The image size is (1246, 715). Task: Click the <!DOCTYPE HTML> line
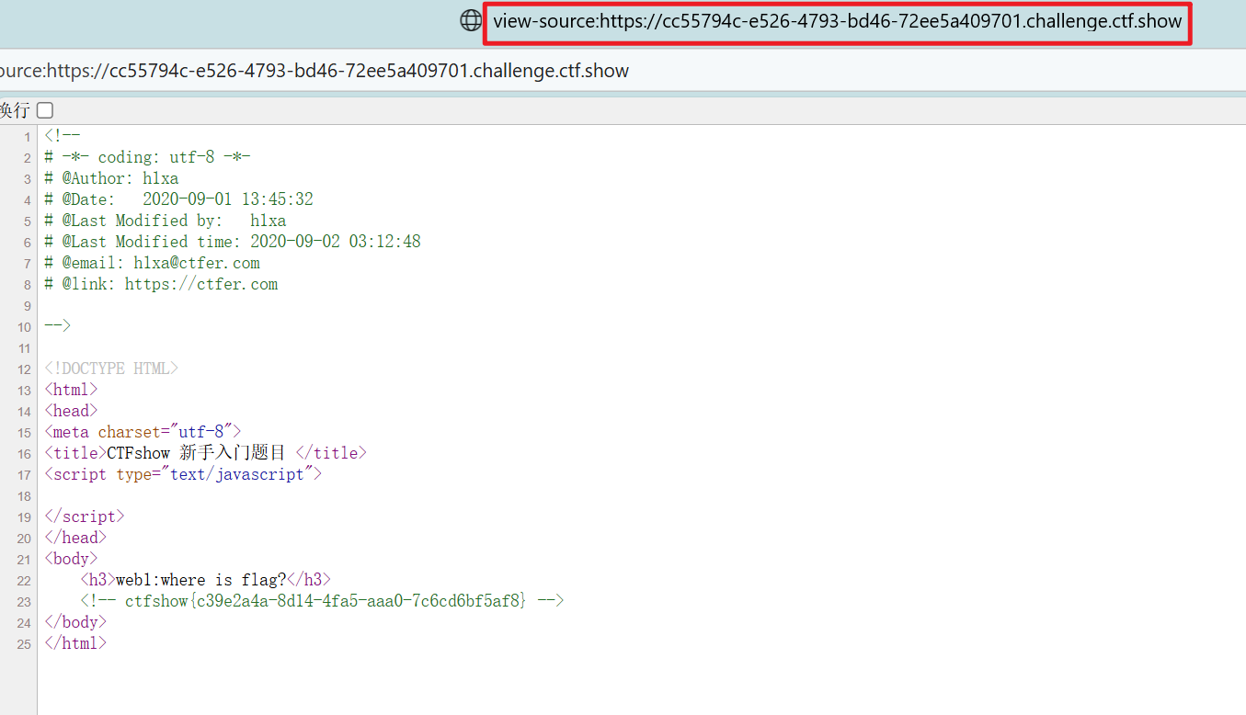pos(111,369)
